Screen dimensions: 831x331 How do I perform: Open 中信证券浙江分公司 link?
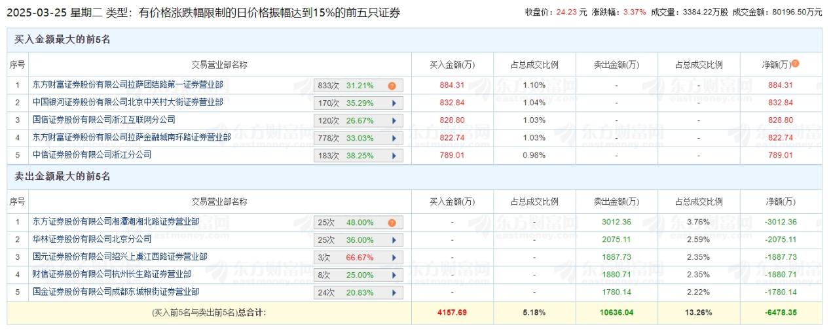point(92,155)
